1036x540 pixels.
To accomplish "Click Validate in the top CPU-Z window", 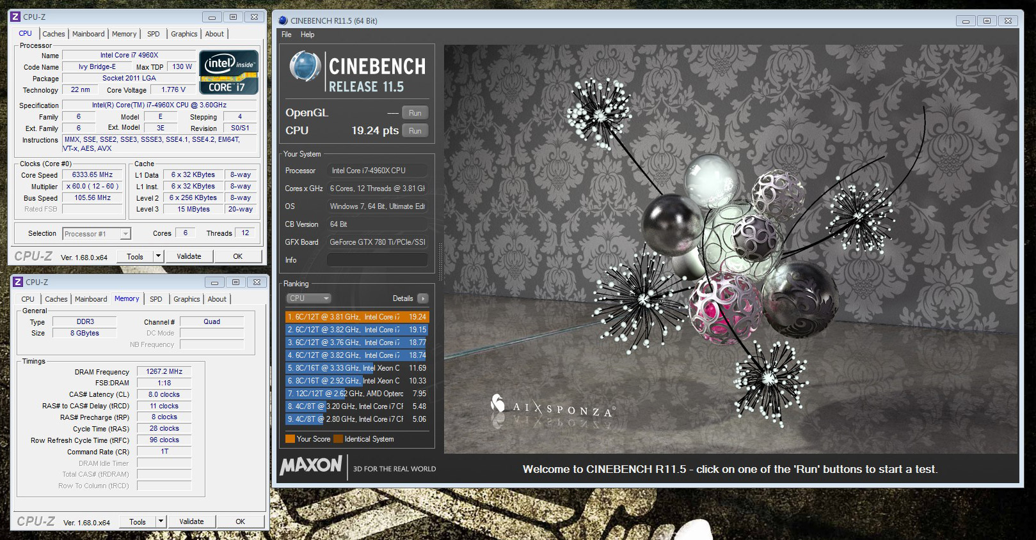I will point(189,256).
